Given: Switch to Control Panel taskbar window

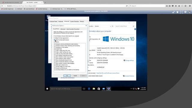Looking at the screenshot, I should point(103,89).
